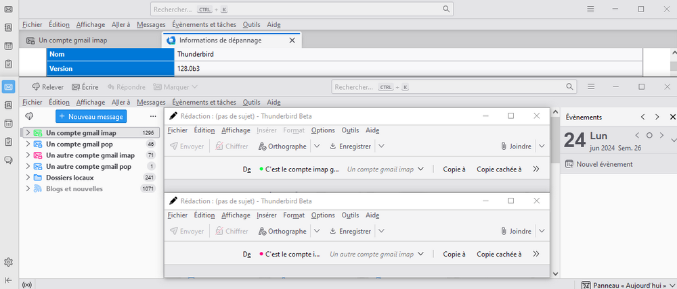Select the Un autre compte gmail imap account row
The image size is (677, 289).
90,155
